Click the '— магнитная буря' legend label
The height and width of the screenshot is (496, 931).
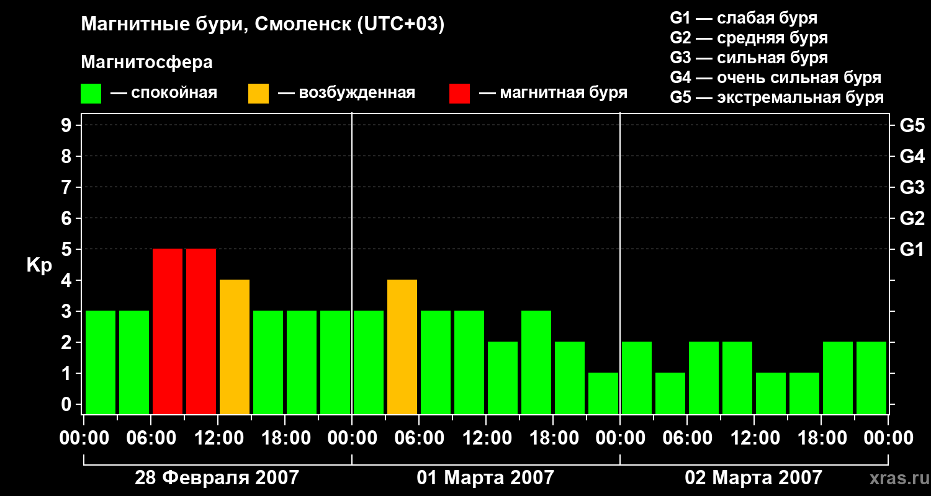point(554,93)
